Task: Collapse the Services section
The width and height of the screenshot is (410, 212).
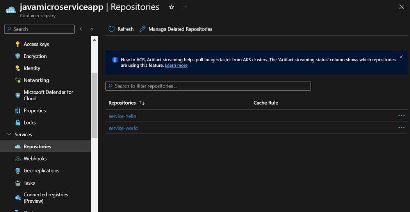Action: point(9,134)
